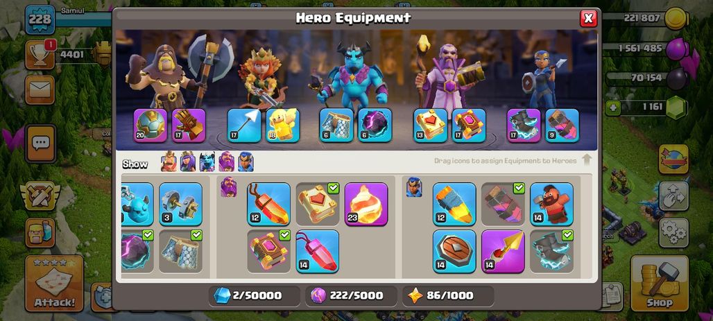Pick the level 3 dumbbell equipment

(180, 204)
